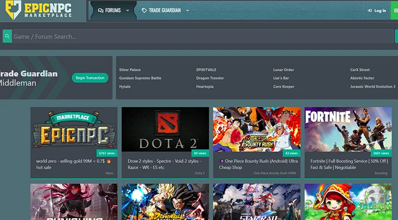This screenshot has height=220, width=398.
Task: Open the SPIRITVALE forum link
Action: (x=206, y=70)
